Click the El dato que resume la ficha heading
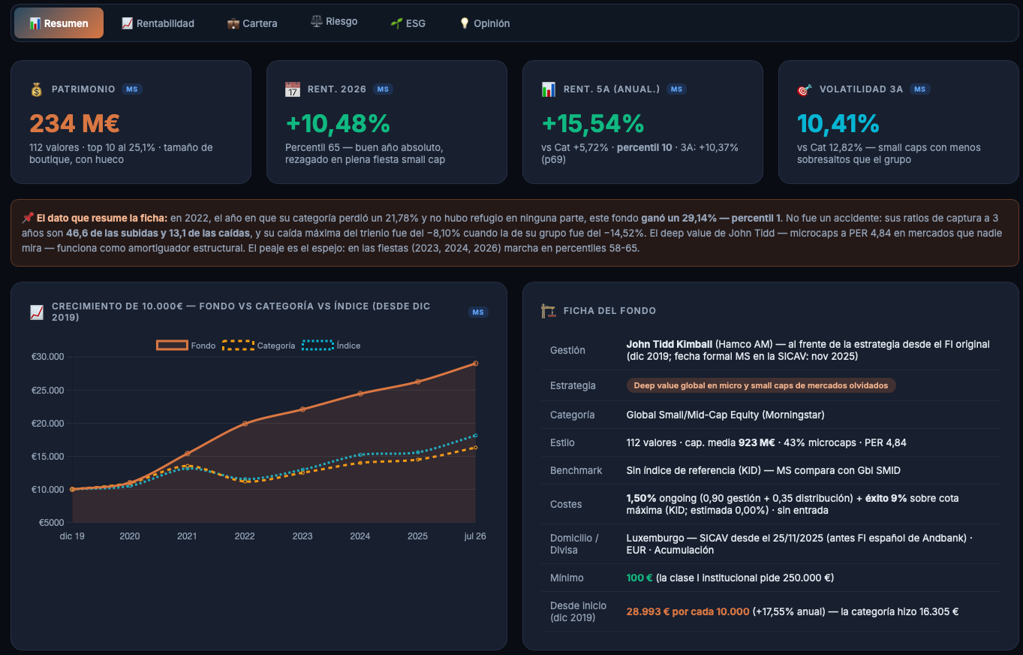 click(102, 217)
